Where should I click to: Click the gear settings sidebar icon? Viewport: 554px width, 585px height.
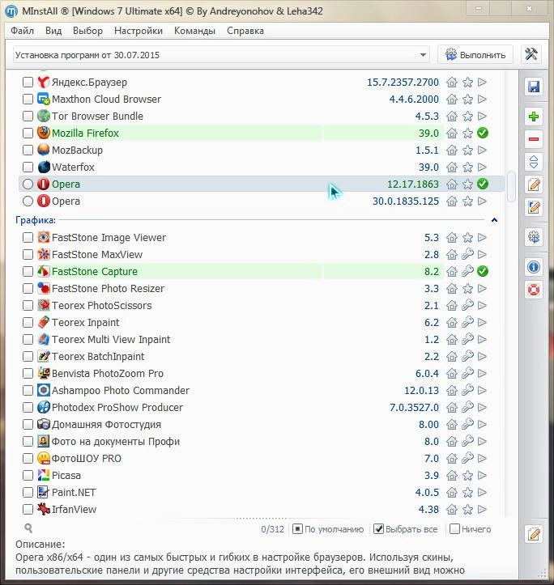pyautogui.click(x=534, y=237)
